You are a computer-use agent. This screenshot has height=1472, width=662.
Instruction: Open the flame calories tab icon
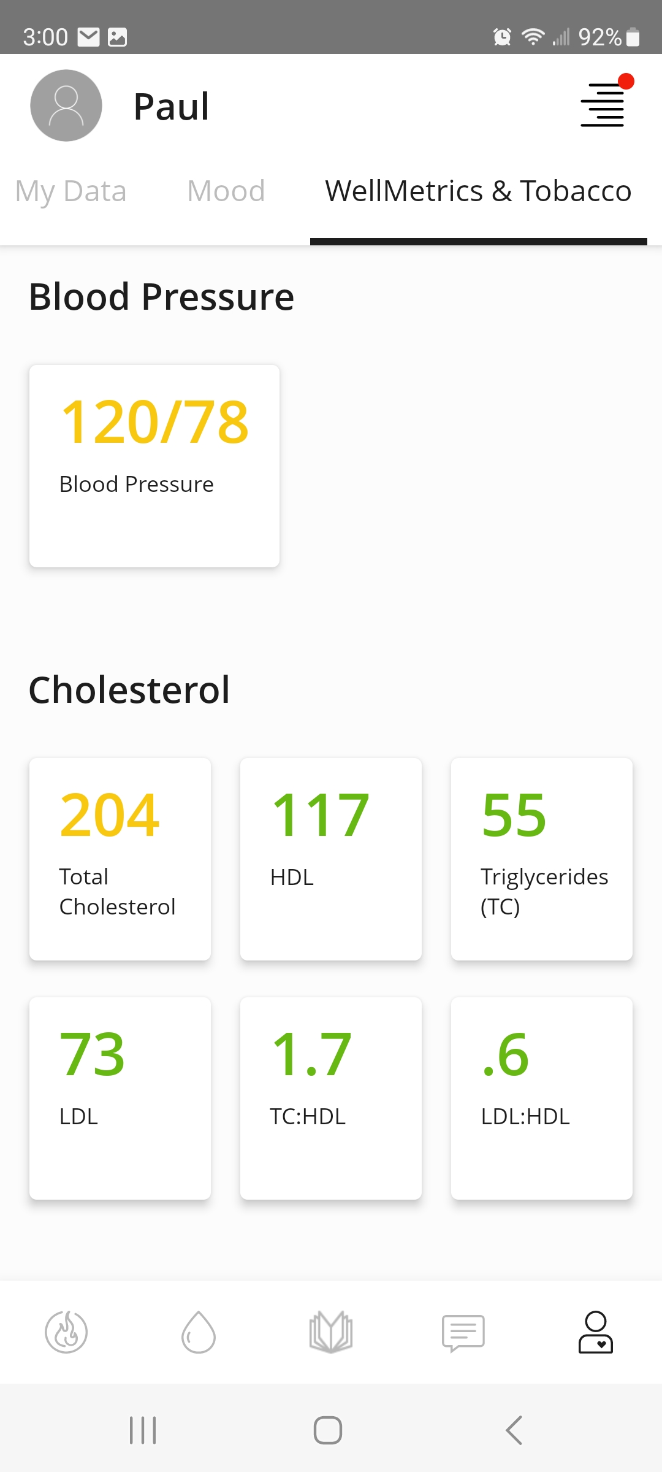66,1332
